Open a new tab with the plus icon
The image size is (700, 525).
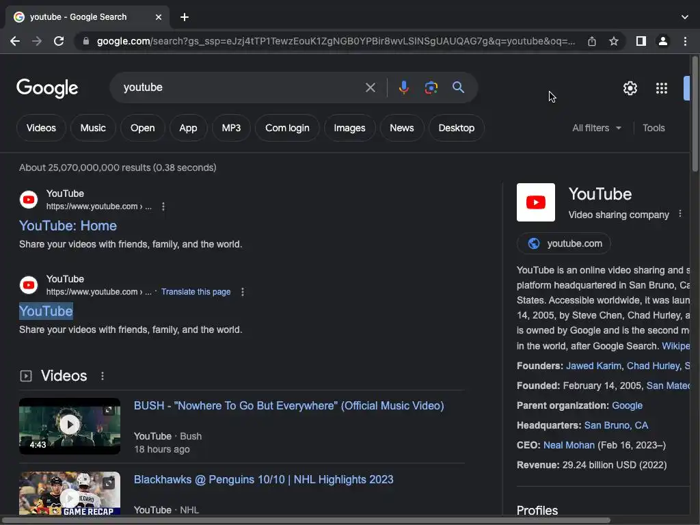tap(185, 17)
